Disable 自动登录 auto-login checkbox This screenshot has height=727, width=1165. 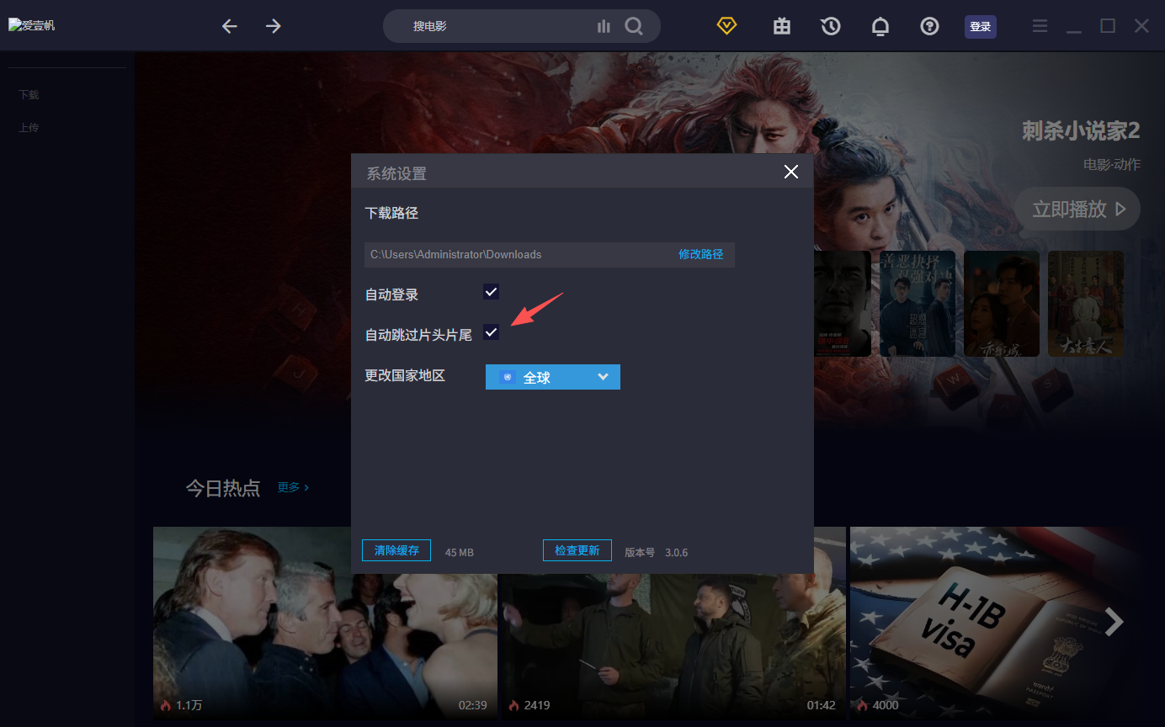[x=491, y=292]
